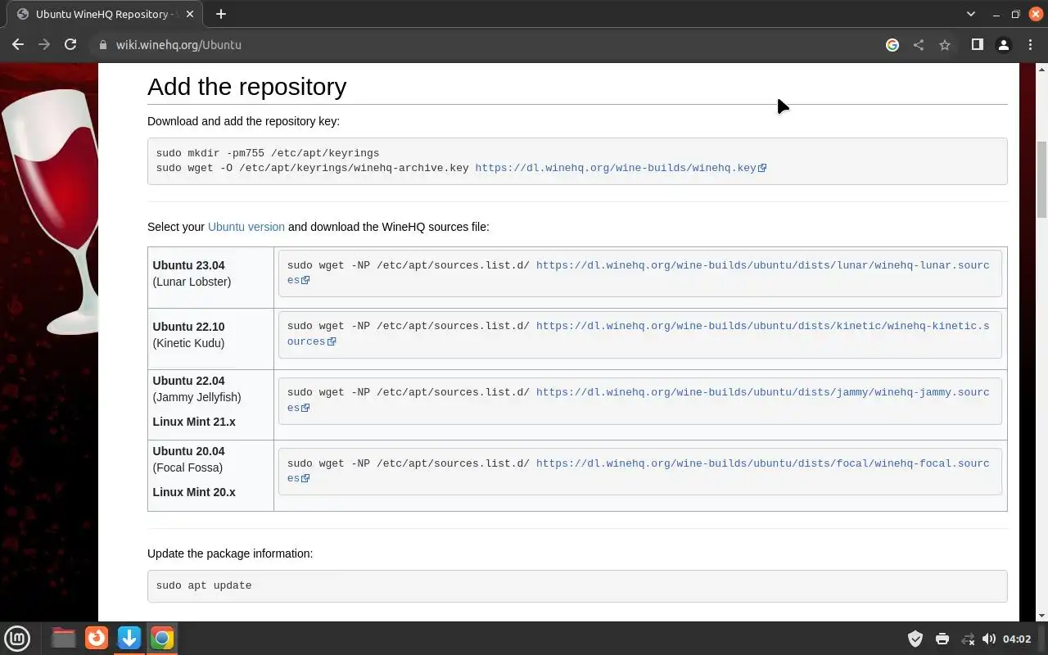Open the file manager folder in the taskbar
This screenshot has height=655, width=1048.
point(63,638)
